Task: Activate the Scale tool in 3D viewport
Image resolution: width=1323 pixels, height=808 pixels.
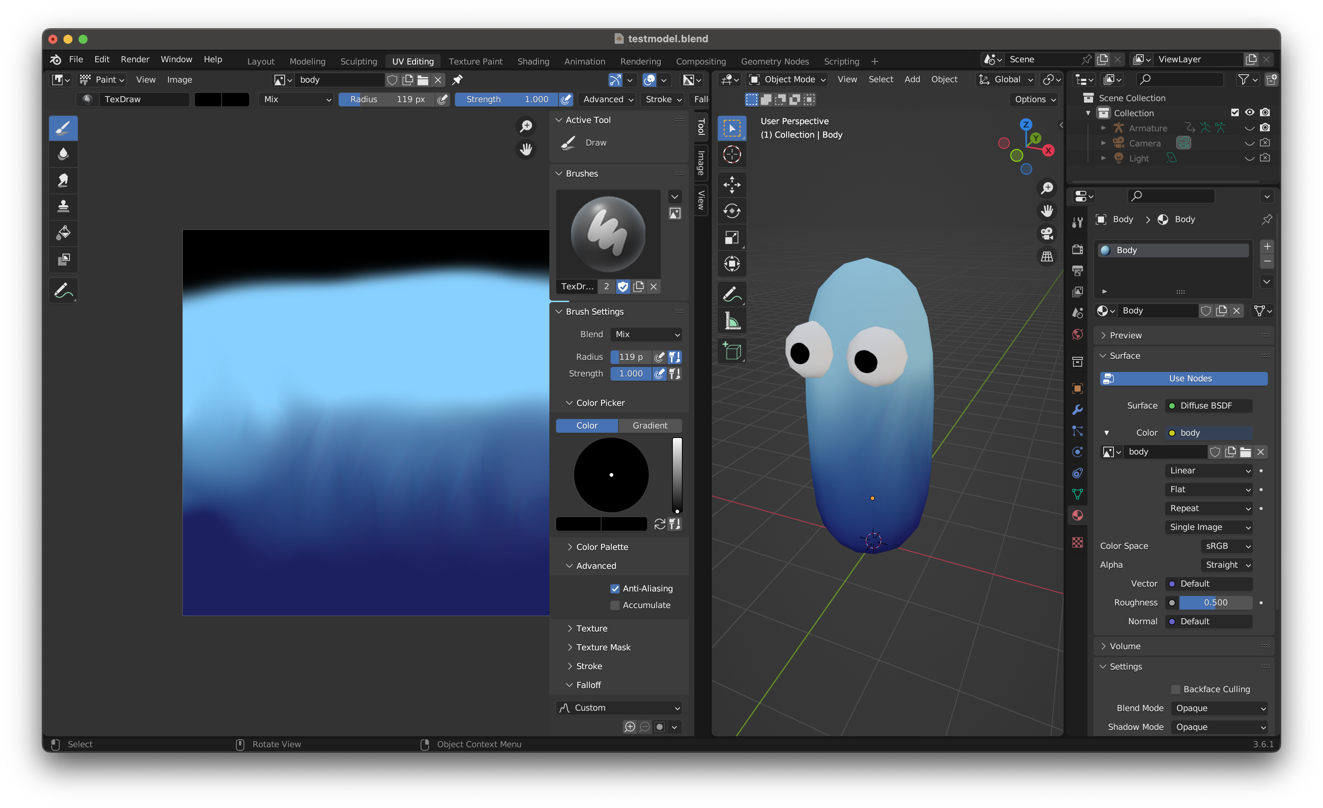Action: [732, 238]
